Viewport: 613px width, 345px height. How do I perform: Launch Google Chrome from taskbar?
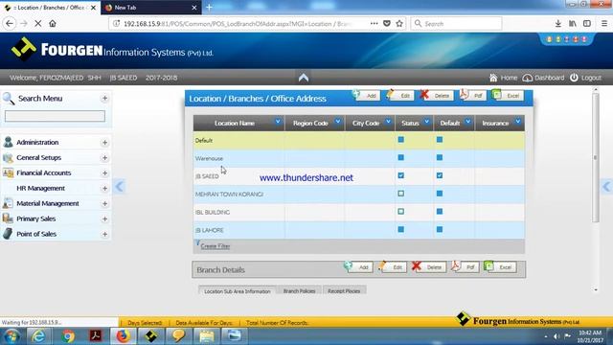point(68,336)
